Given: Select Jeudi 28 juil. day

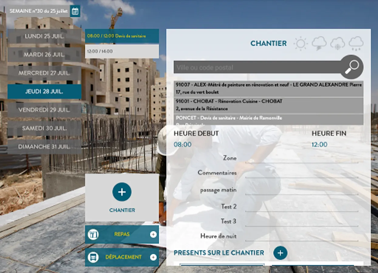Looking at the screenshot, I should click(x=45, y=92).
